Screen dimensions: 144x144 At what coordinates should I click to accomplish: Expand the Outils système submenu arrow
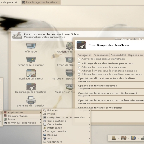(x=89, y=121)
